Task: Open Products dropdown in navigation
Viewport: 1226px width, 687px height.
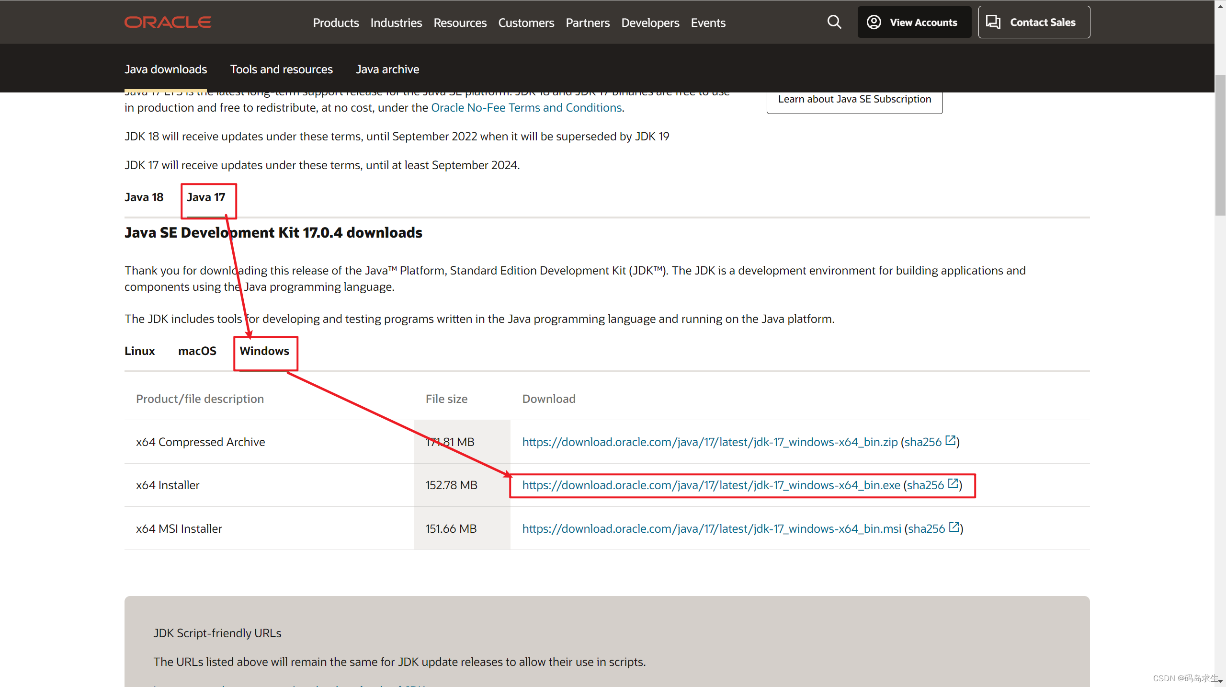Action: tap(334, 23)
